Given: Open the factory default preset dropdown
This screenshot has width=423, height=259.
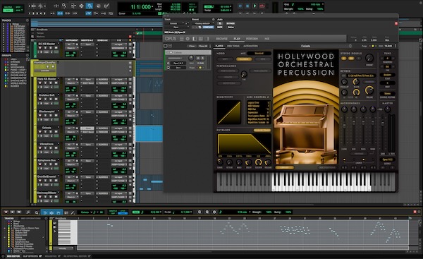Looking at the screenshot, I should (204, 23).
